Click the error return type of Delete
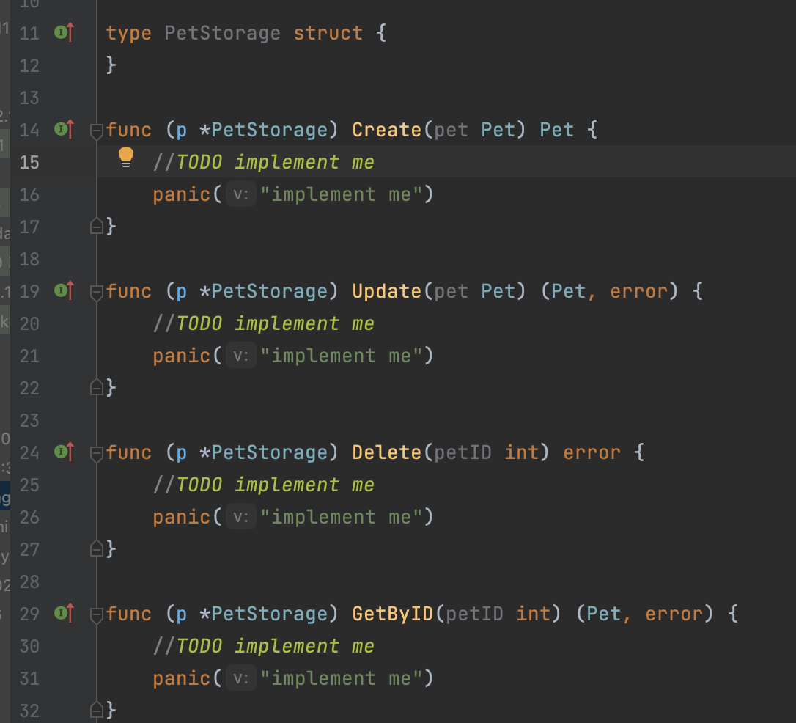Image resolution: width=796 pixels, height=723 pixels. (592, 452)
